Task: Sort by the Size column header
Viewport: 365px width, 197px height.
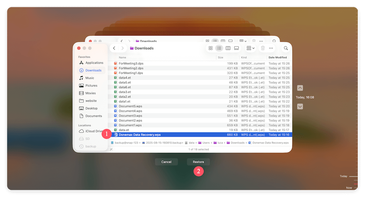Action: click(220, 57)
